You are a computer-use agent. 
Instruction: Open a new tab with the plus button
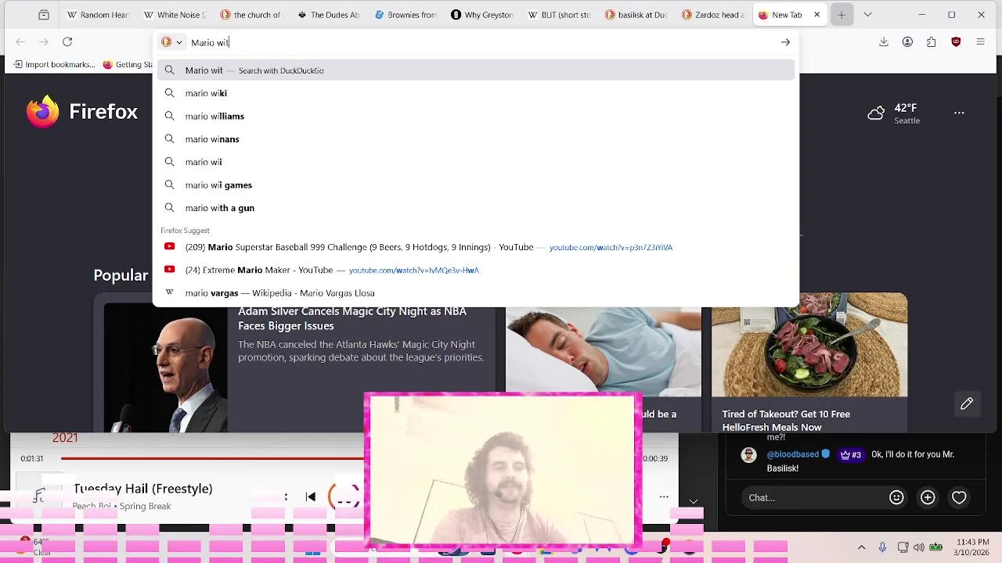click(x=842, y=15)
